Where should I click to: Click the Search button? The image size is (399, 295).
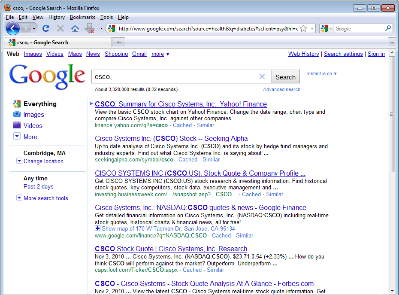(285, 77)
